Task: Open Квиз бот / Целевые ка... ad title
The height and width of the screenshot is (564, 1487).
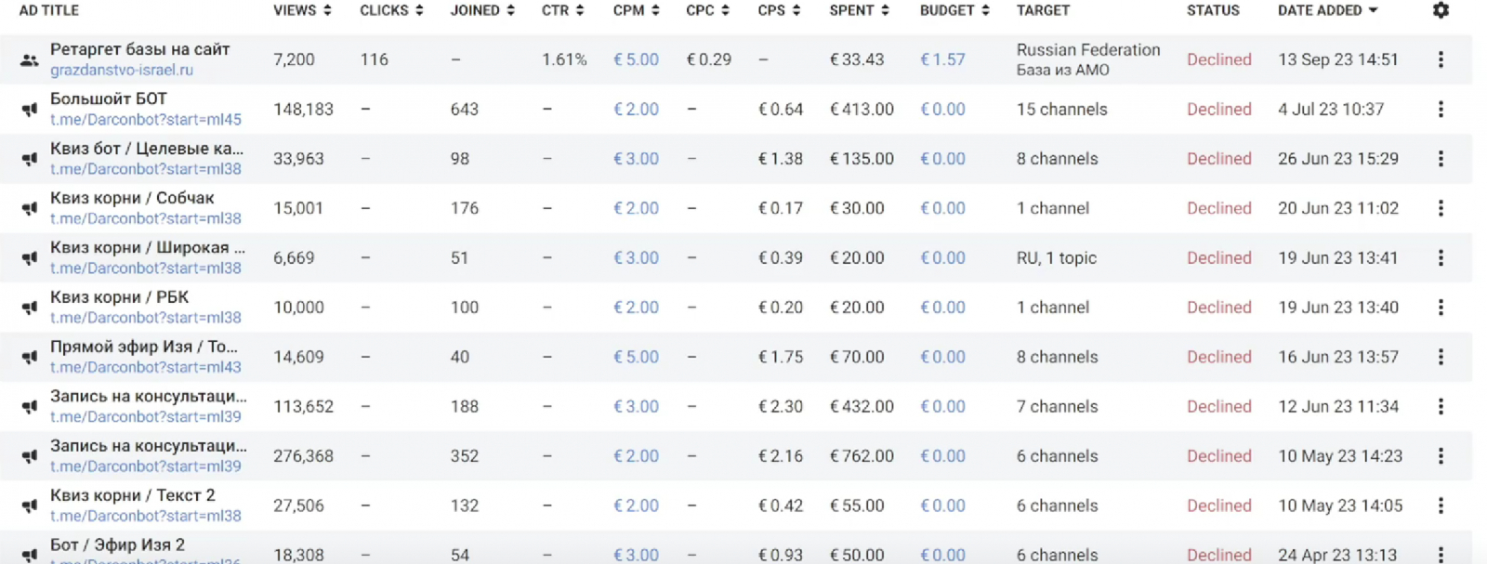Action: tap(147, 149)
